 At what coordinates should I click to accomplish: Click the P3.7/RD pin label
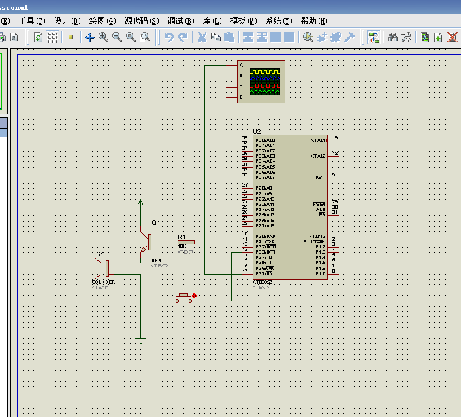coord(264,274)
